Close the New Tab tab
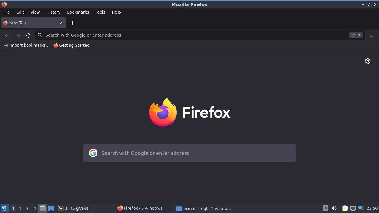 61,23
